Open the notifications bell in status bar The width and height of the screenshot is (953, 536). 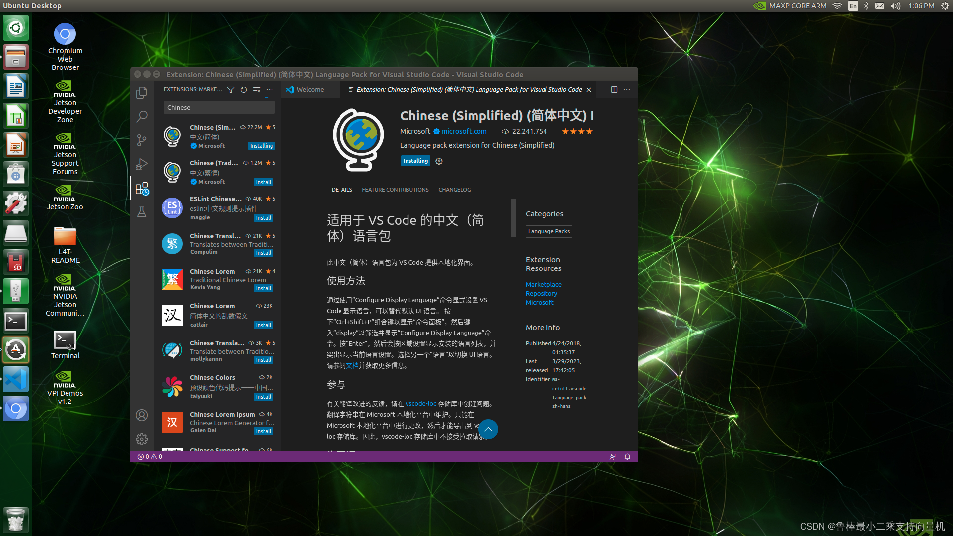pyautogui.click(x=627, y=457)
